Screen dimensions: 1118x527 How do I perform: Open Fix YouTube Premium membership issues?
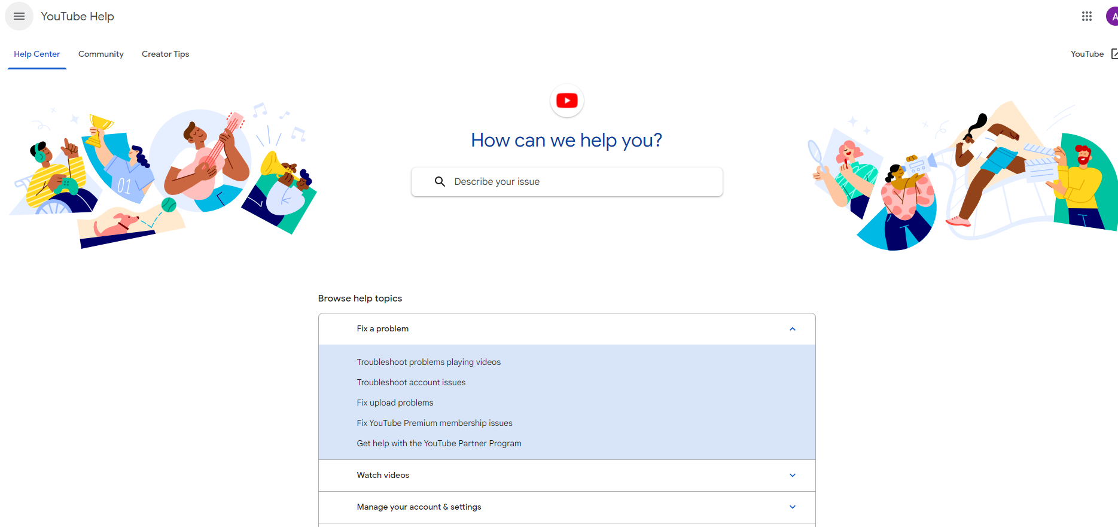[x=435, y=423]
